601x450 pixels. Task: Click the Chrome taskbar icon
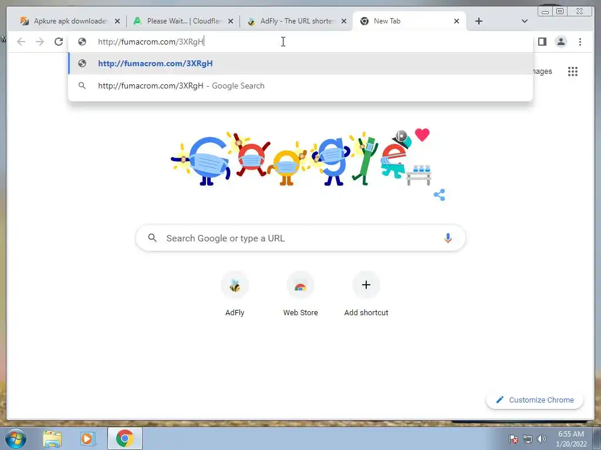tap(125, 438)
